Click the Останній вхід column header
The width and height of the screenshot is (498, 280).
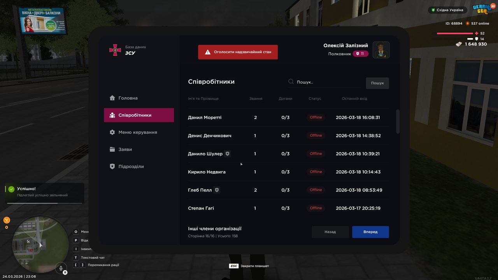354,99
